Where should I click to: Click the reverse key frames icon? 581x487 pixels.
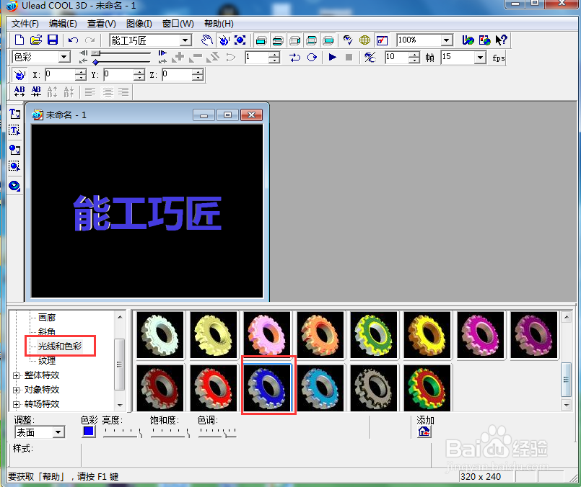[214, 57]
